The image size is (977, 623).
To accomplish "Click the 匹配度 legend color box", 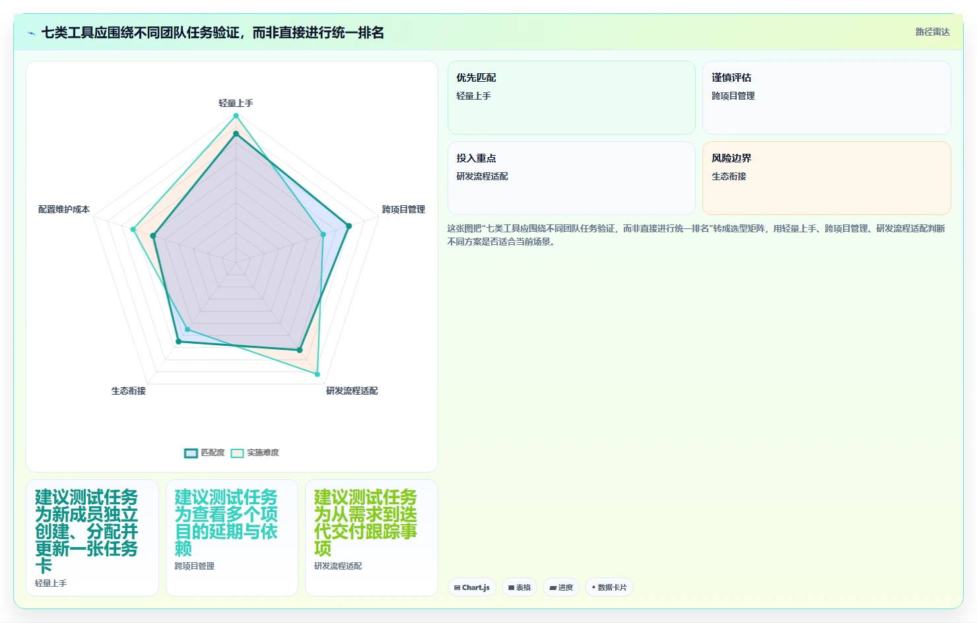I will coord(191,453).
